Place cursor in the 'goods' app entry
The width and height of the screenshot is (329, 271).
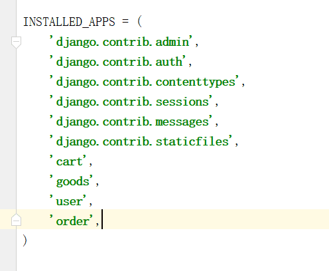[x=71, y=181]
